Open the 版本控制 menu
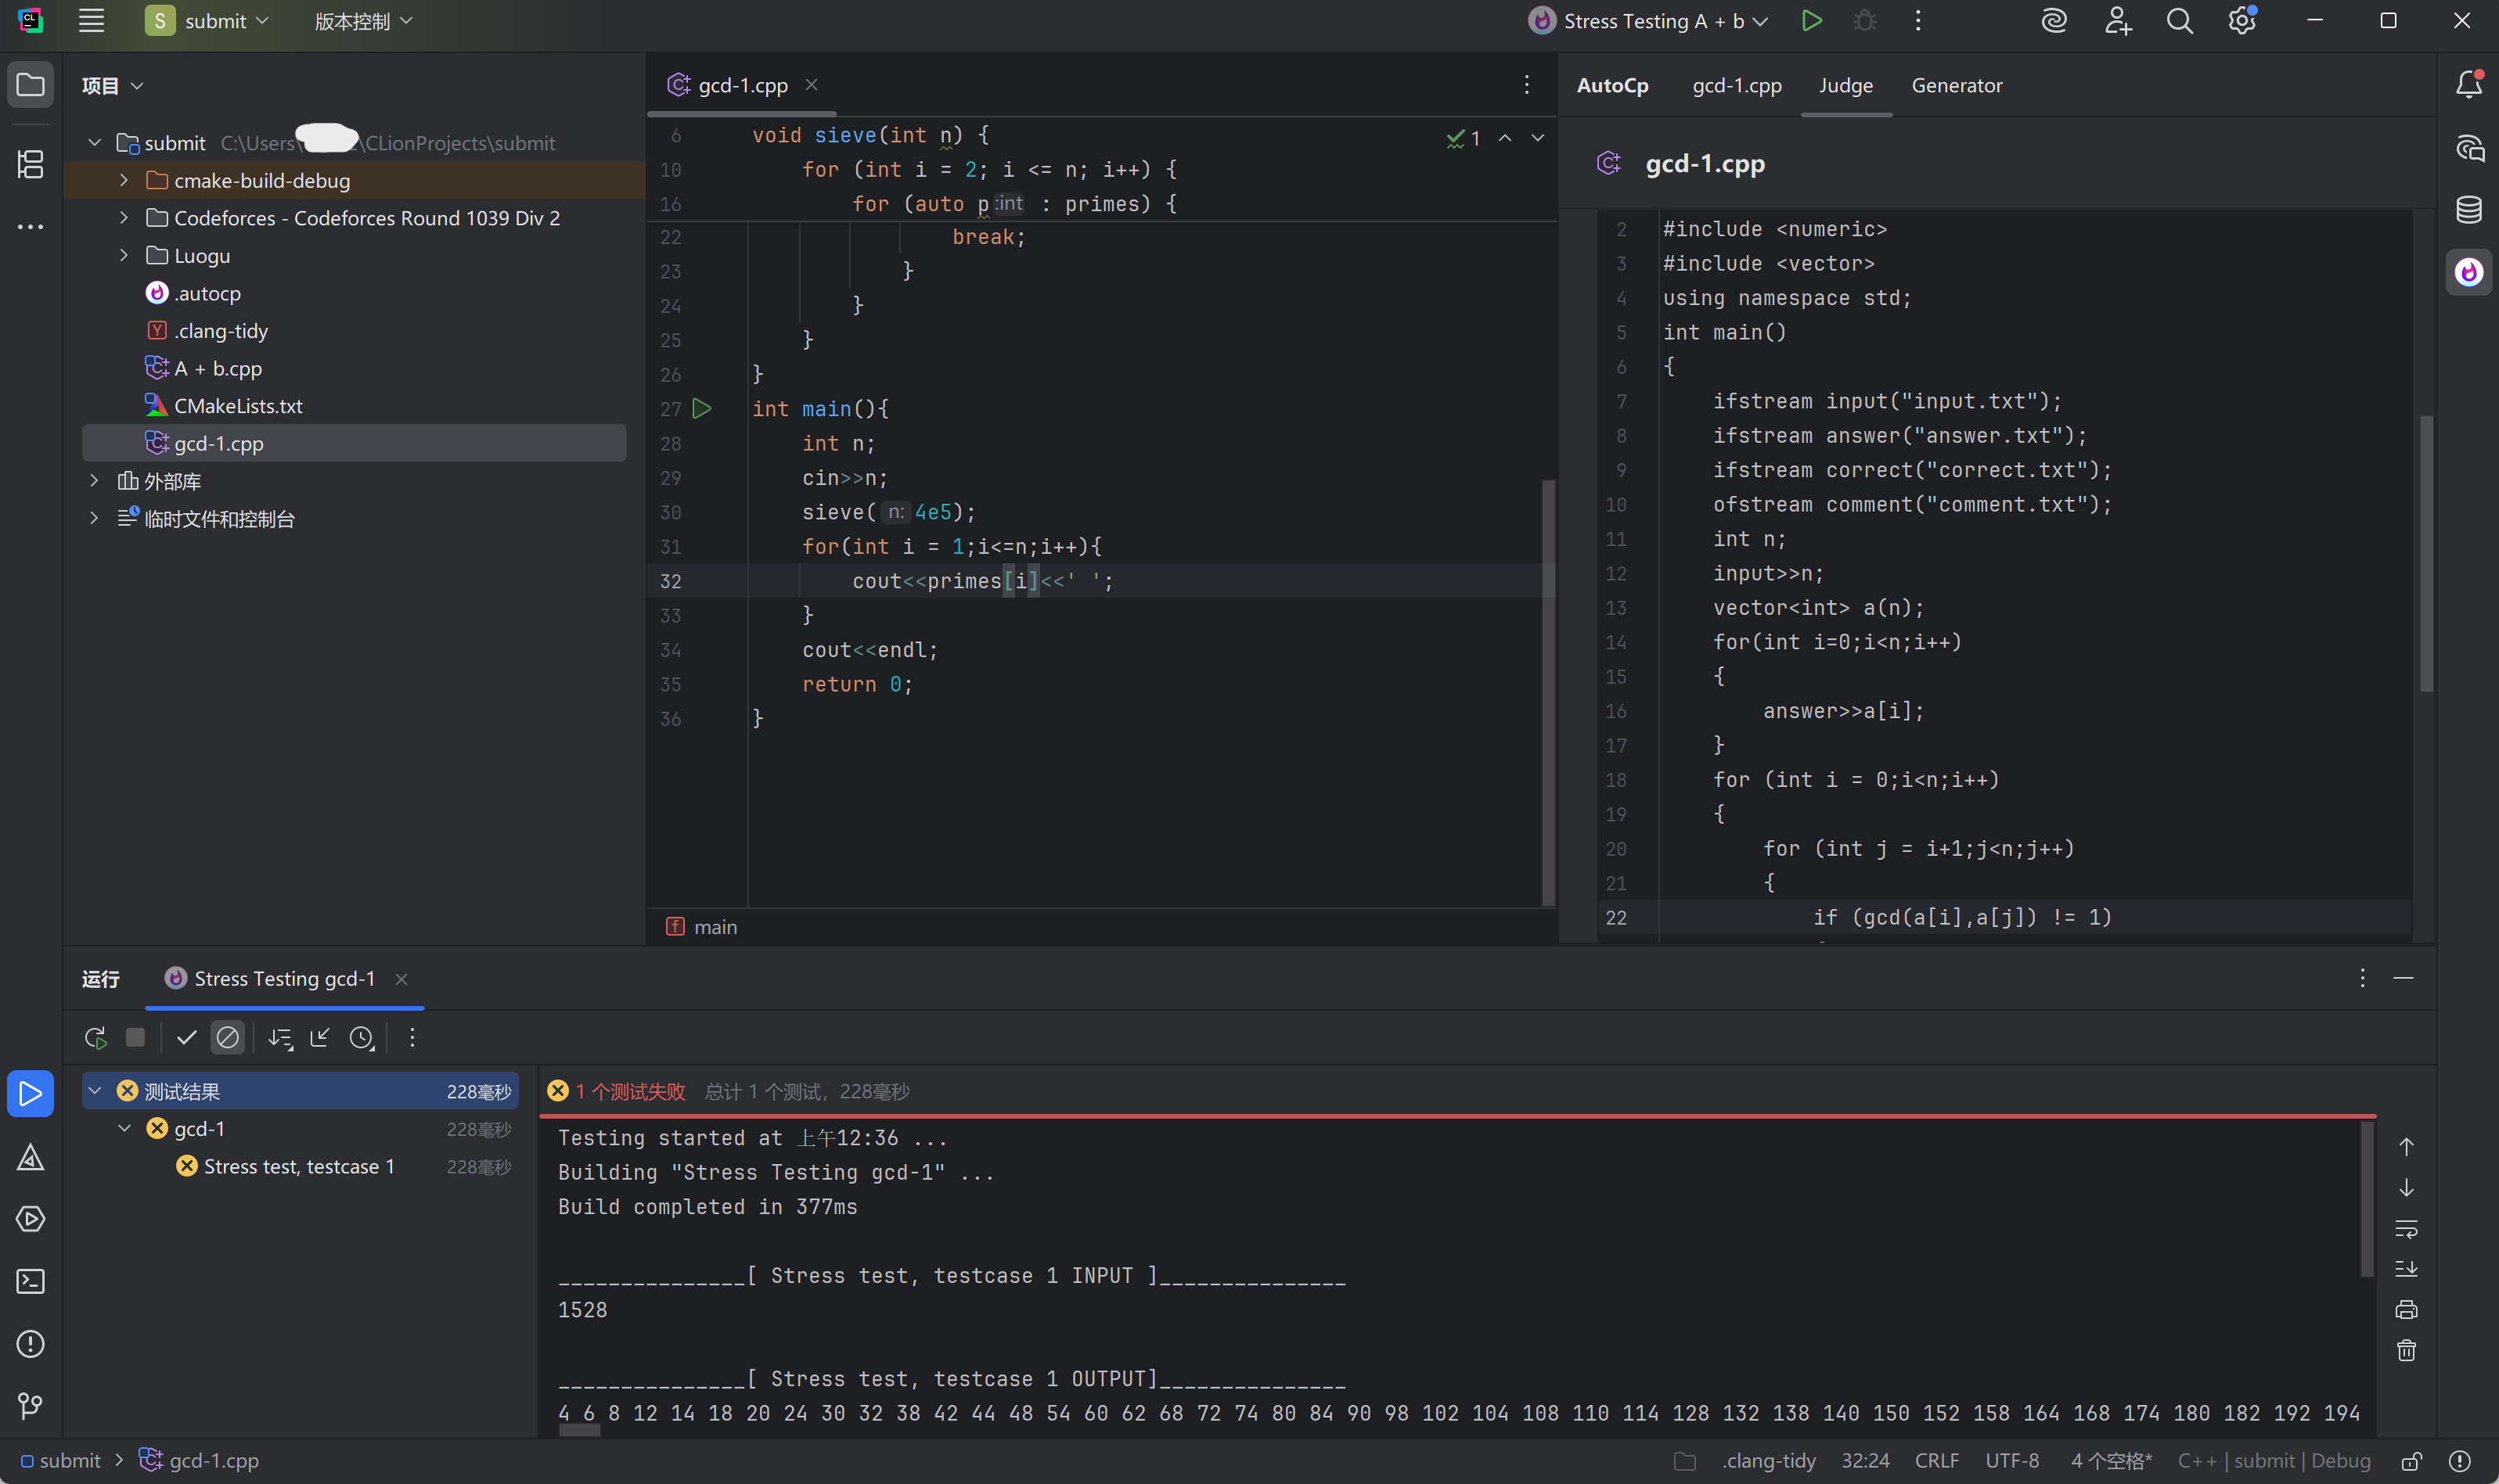The height and width of the screenshot is (1484, 2499). pyautogui.click(x=363, y=21)
